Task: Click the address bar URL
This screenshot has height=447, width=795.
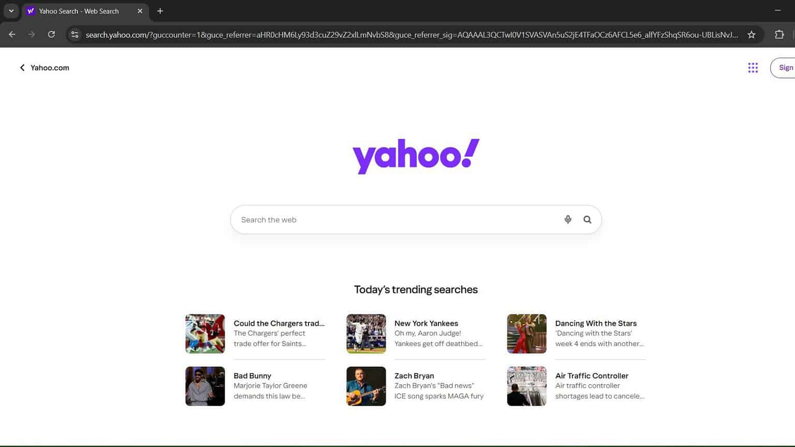Action: pos(412,35)
